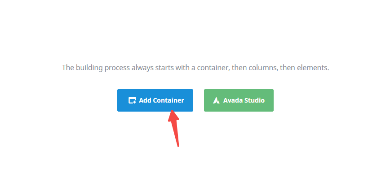The height and width of the screenshot is (180, 368).
Task: Click the container-plus icon on Add Container
Action: (132, 100)
